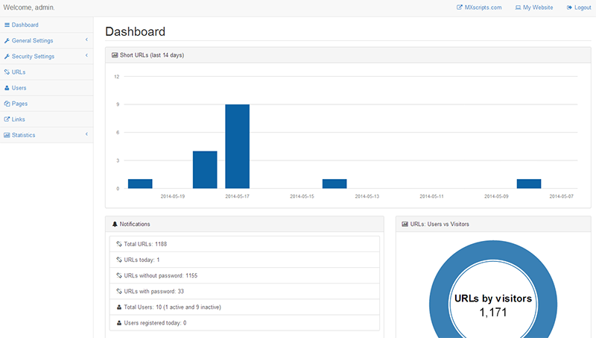Viewport: 596px width, 338px height.
Task: Click the link icon beside URLs without password
Action: 119,275
